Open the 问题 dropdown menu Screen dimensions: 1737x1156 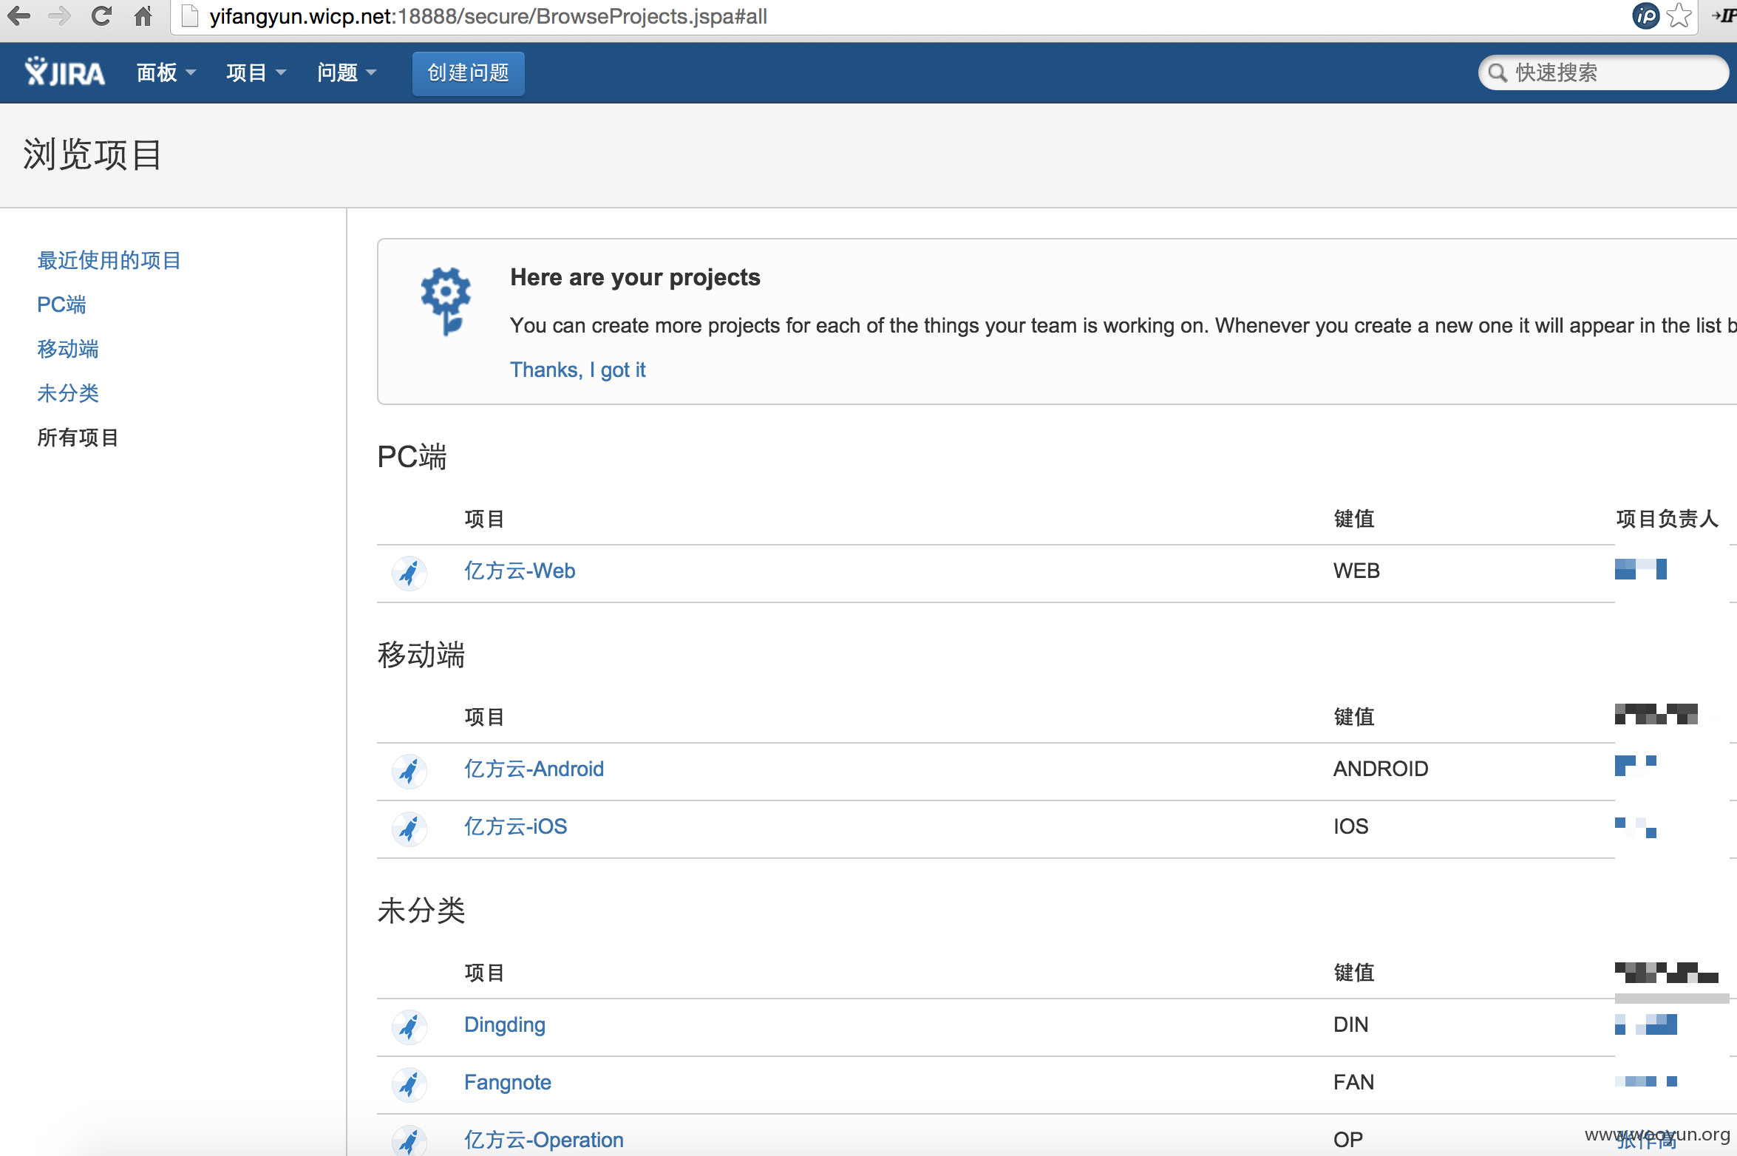[x=347, y=72]
